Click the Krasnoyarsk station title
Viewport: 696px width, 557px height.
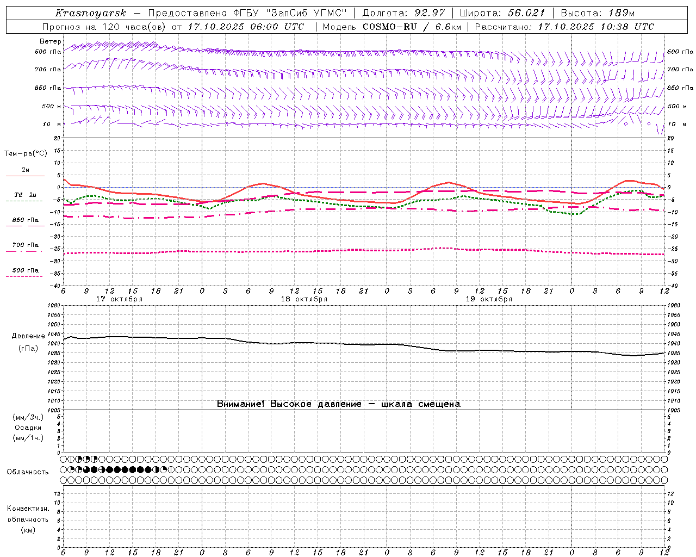[x=90, y=13]
